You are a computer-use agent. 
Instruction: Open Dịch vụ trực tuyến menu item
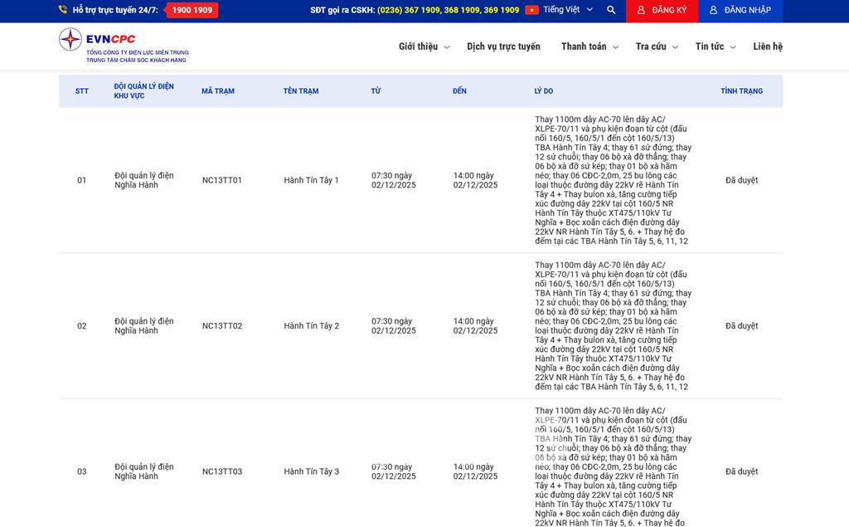[x=503, y=46]
